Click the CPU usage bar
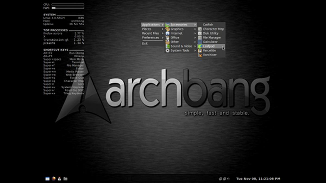Screen dimensions: 326x183 point(68,5)
